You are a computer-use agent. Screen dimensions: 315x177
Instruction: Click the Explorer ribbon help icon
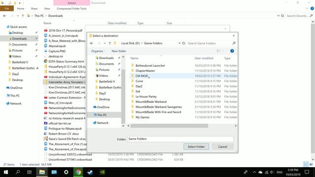coord(312,8)
